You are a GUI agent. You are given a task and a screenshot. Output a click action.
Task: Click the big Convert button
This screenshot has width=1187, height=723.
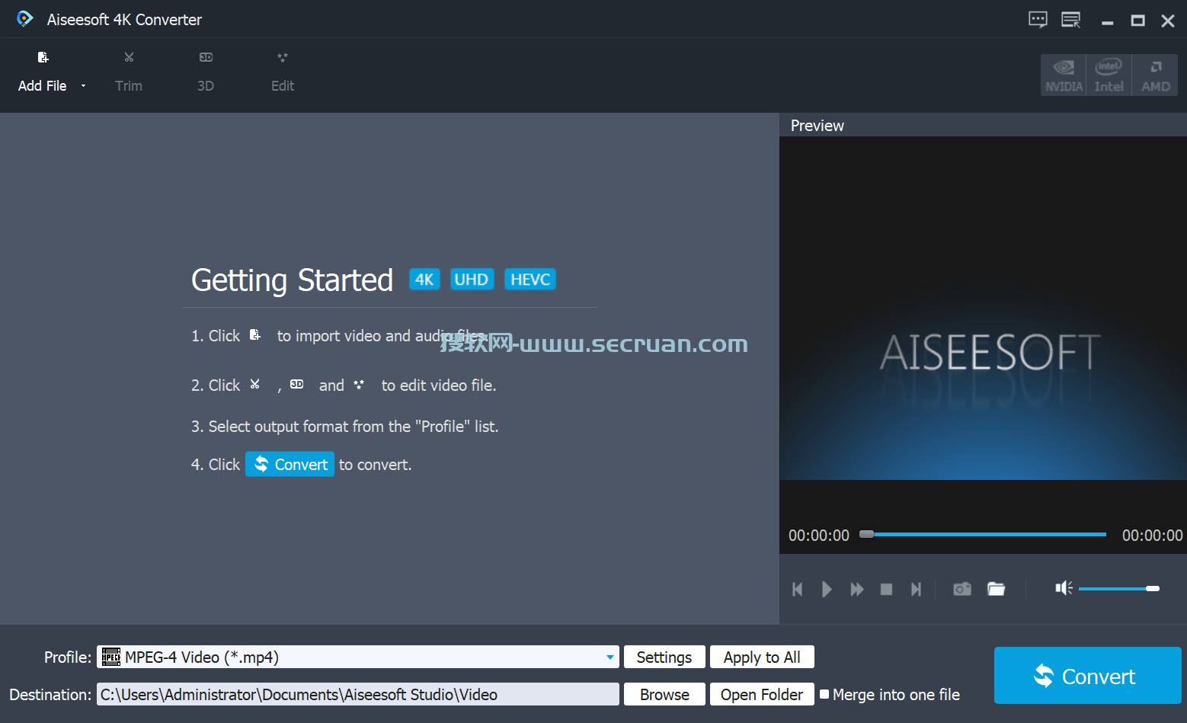pyautogui.click(x=1087, y=676)
